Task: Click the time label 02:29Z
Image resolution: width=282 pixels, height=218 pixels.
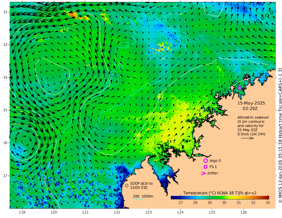Action: click(250, 109)
